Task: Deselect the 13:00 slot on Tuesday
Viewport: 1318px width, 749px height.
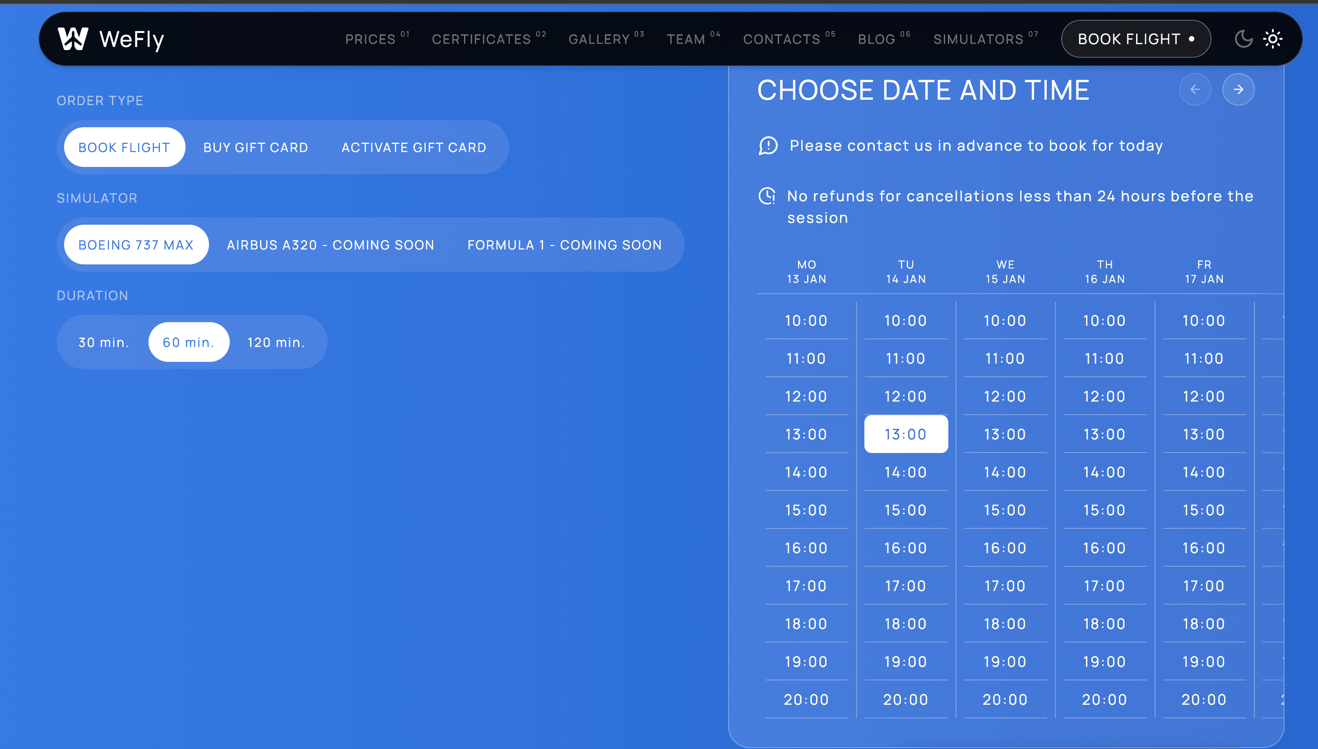Action: pyautogui.click(x=906, y=434)
